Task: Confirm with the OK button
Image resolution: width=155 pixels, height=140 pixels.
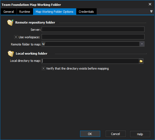Action: pyautogui.click(x=90, y=134)
